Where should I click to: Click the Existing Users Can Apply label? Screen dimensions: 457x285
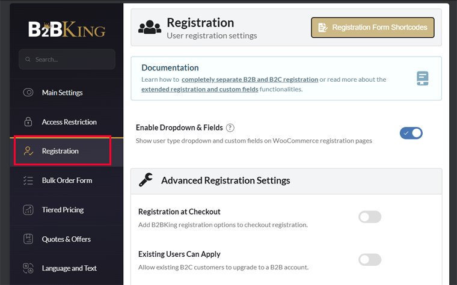[x=179, y=254]
